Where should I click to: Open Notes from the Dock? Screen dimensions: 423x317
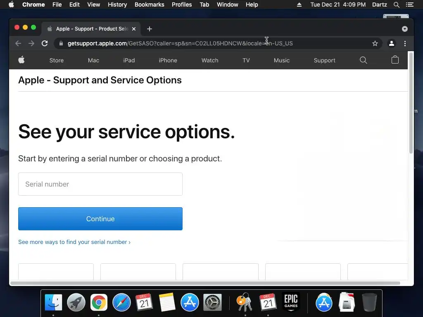click(167, 302)
